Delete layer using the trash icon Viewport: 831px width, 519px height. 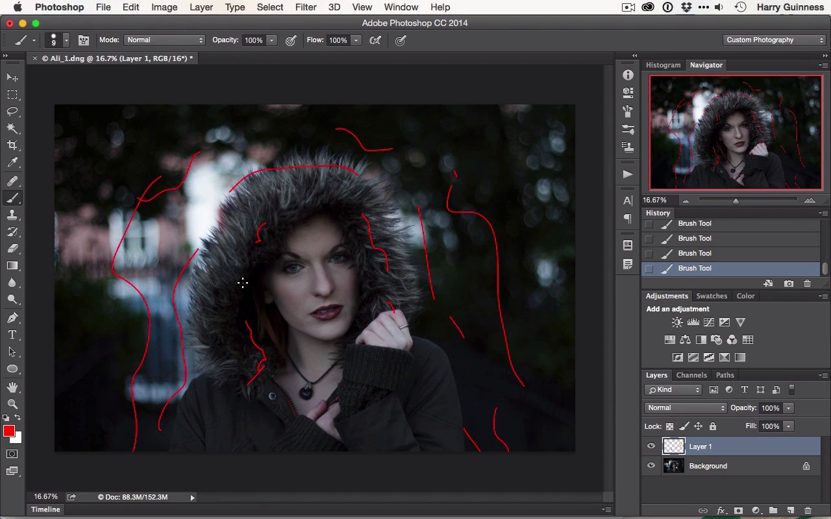coord(808,511)
